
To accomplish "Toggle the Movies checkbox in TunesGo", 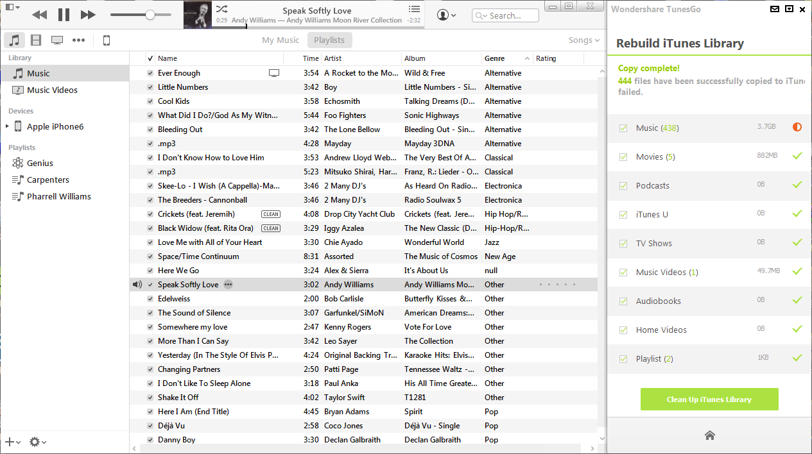I will tap(623, 157).
